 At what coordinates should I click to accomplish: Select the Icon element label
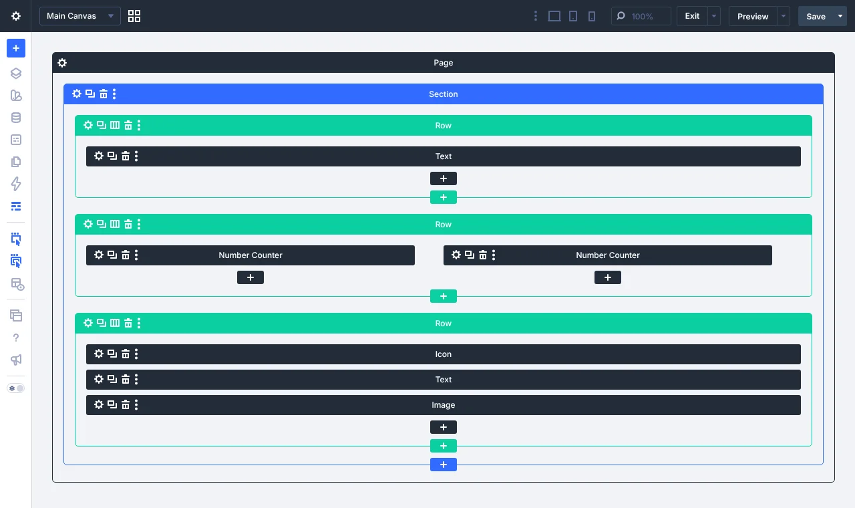444,354
